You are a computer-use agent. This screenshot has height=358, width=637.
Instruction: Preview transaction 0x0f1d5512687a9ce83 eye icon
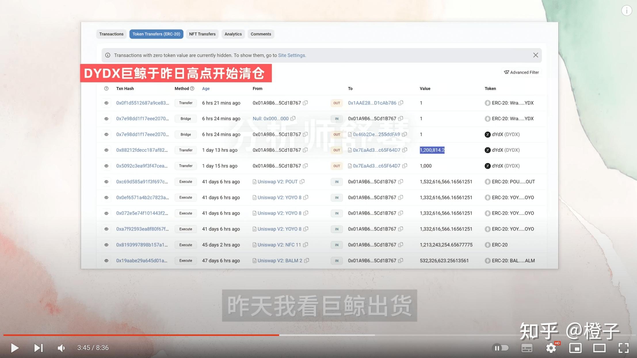106,103
